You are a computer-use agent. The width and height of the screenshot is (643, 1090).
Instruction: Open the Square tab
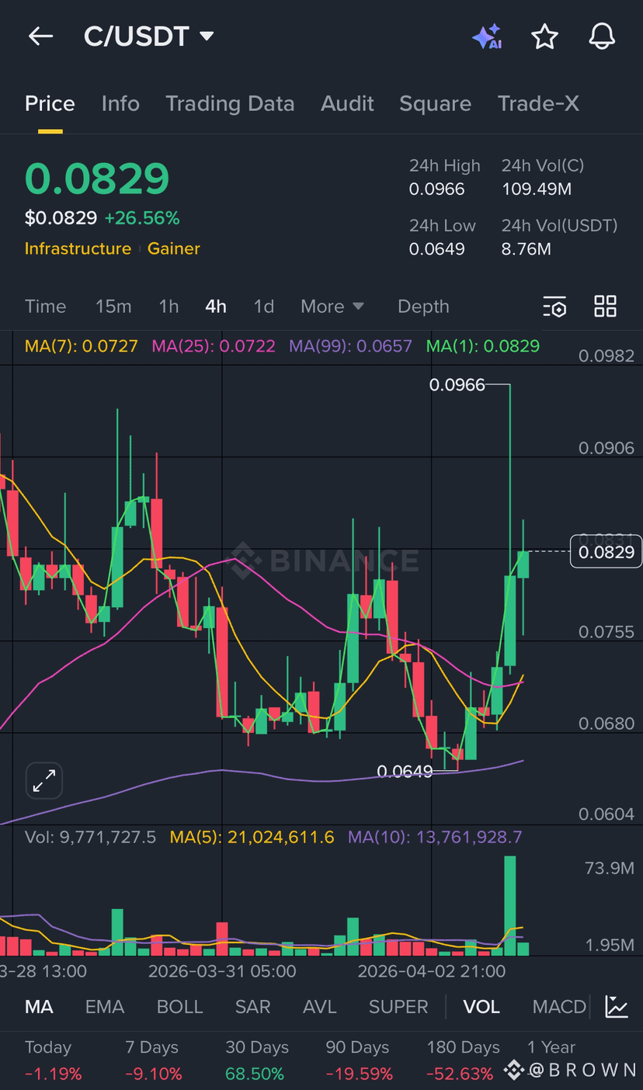point(435,104)
